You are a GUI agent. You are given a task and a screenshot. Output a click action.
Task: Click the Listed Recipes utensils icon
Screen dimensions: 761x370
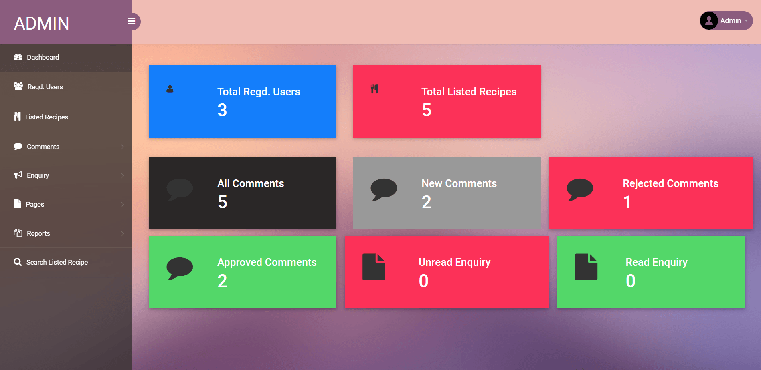17,117
